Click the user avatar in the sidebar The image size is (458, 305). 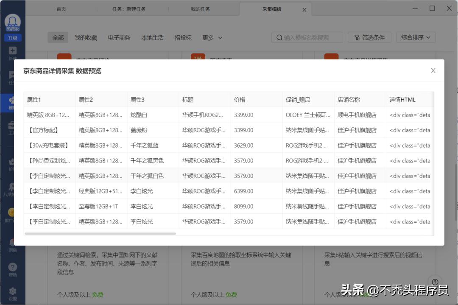click(12, 21)
